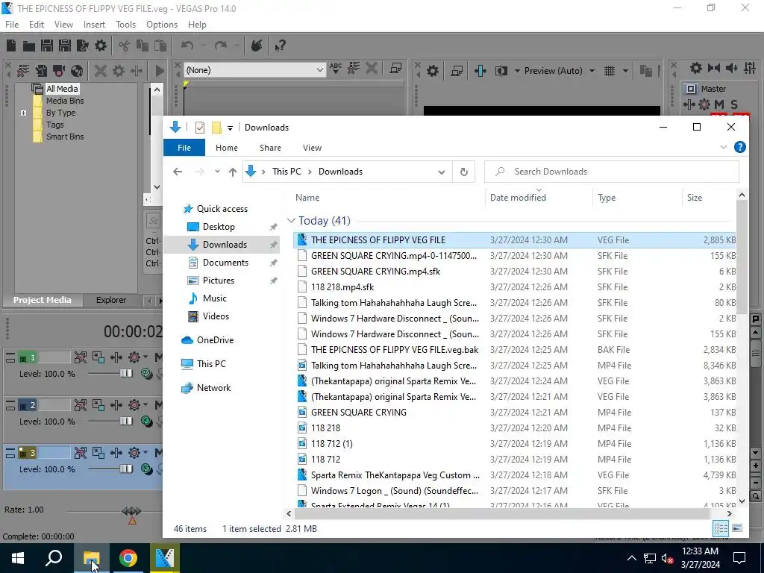Open automation settings gear on track 2
Screen dimensions: 764x573
134,405
